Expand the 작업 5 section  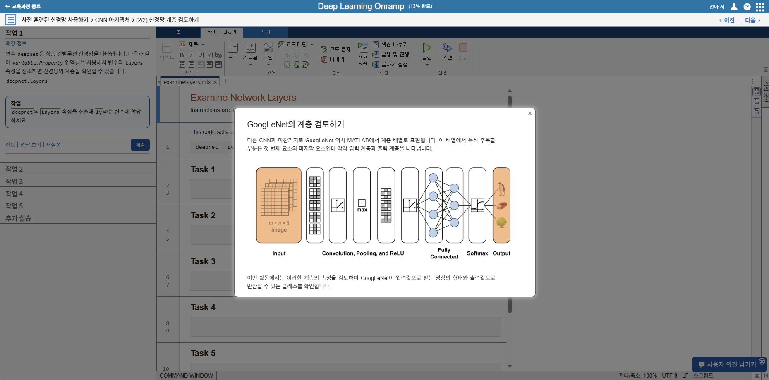click(78, 206)
